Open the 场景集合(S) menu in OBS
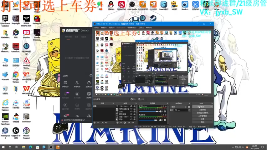The width and height of the screenshot is (267, 150). click(x=132, y=28)
